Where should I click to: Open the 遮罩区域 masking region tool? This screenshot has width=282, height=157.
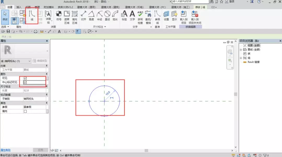coord(67,17)
